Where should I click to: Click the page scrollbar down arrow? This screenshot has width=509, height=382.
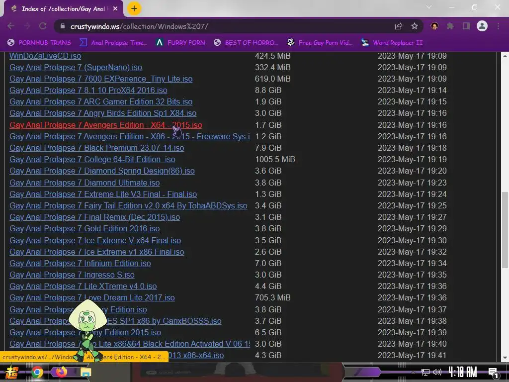(505, 358)
